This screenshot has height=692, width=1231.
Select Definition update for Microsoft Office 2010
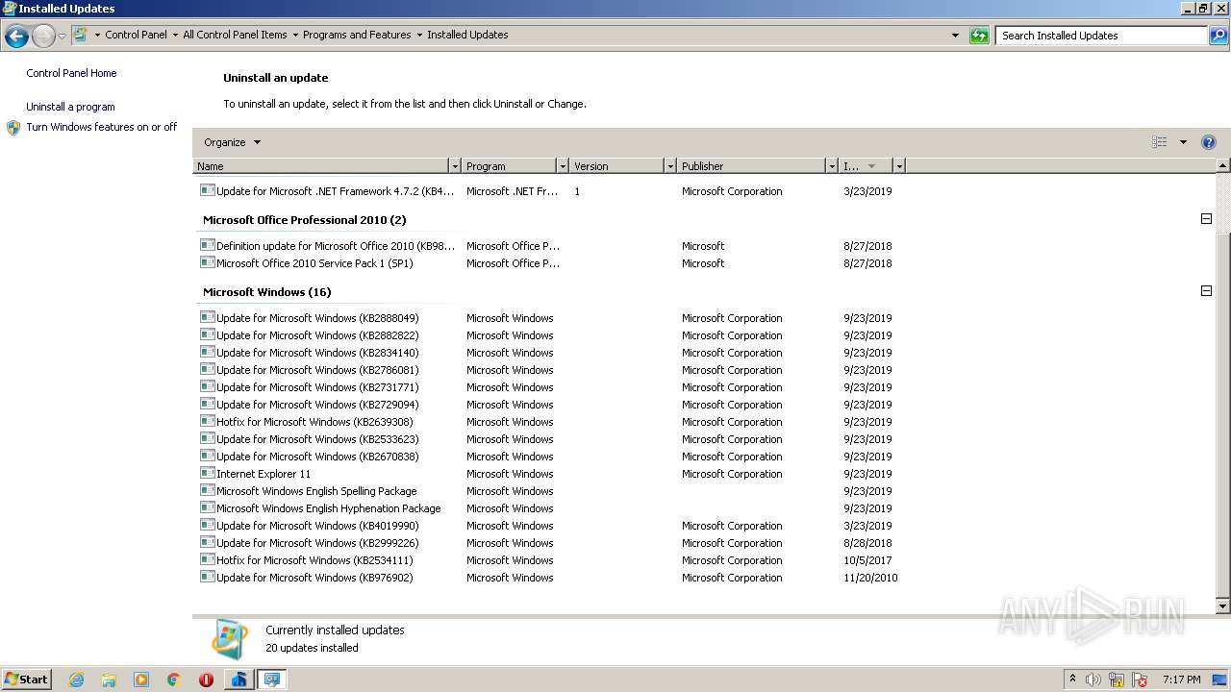click(548, 246)
